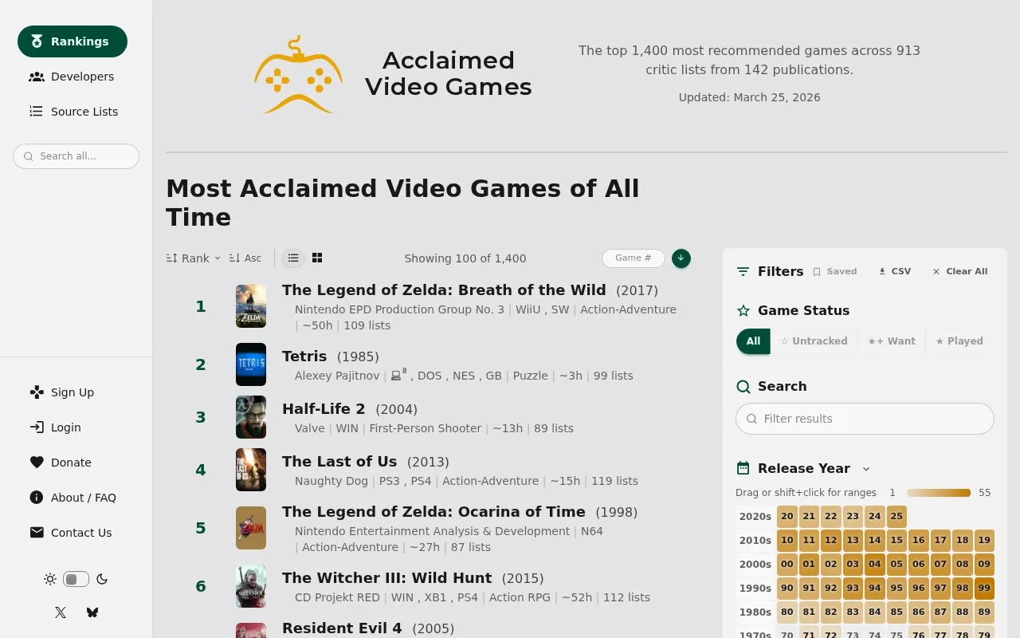1020x638 pixels.
Task: Open the X (Twitter) social icon
Action: click(61, 612)
